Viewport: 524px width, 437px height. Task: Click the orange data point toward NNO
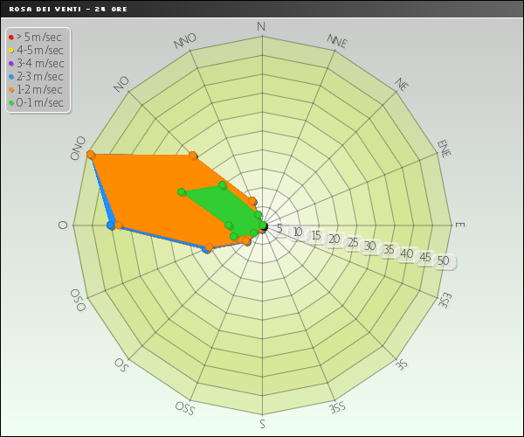click(191, 156)
